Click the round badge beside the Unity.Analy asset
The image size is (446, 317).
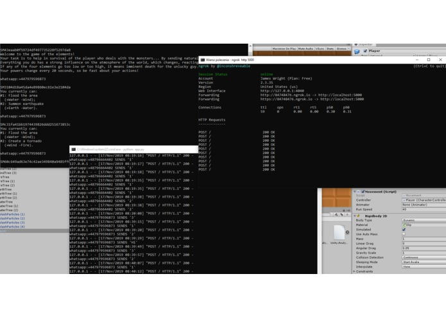tap(347, 232)
